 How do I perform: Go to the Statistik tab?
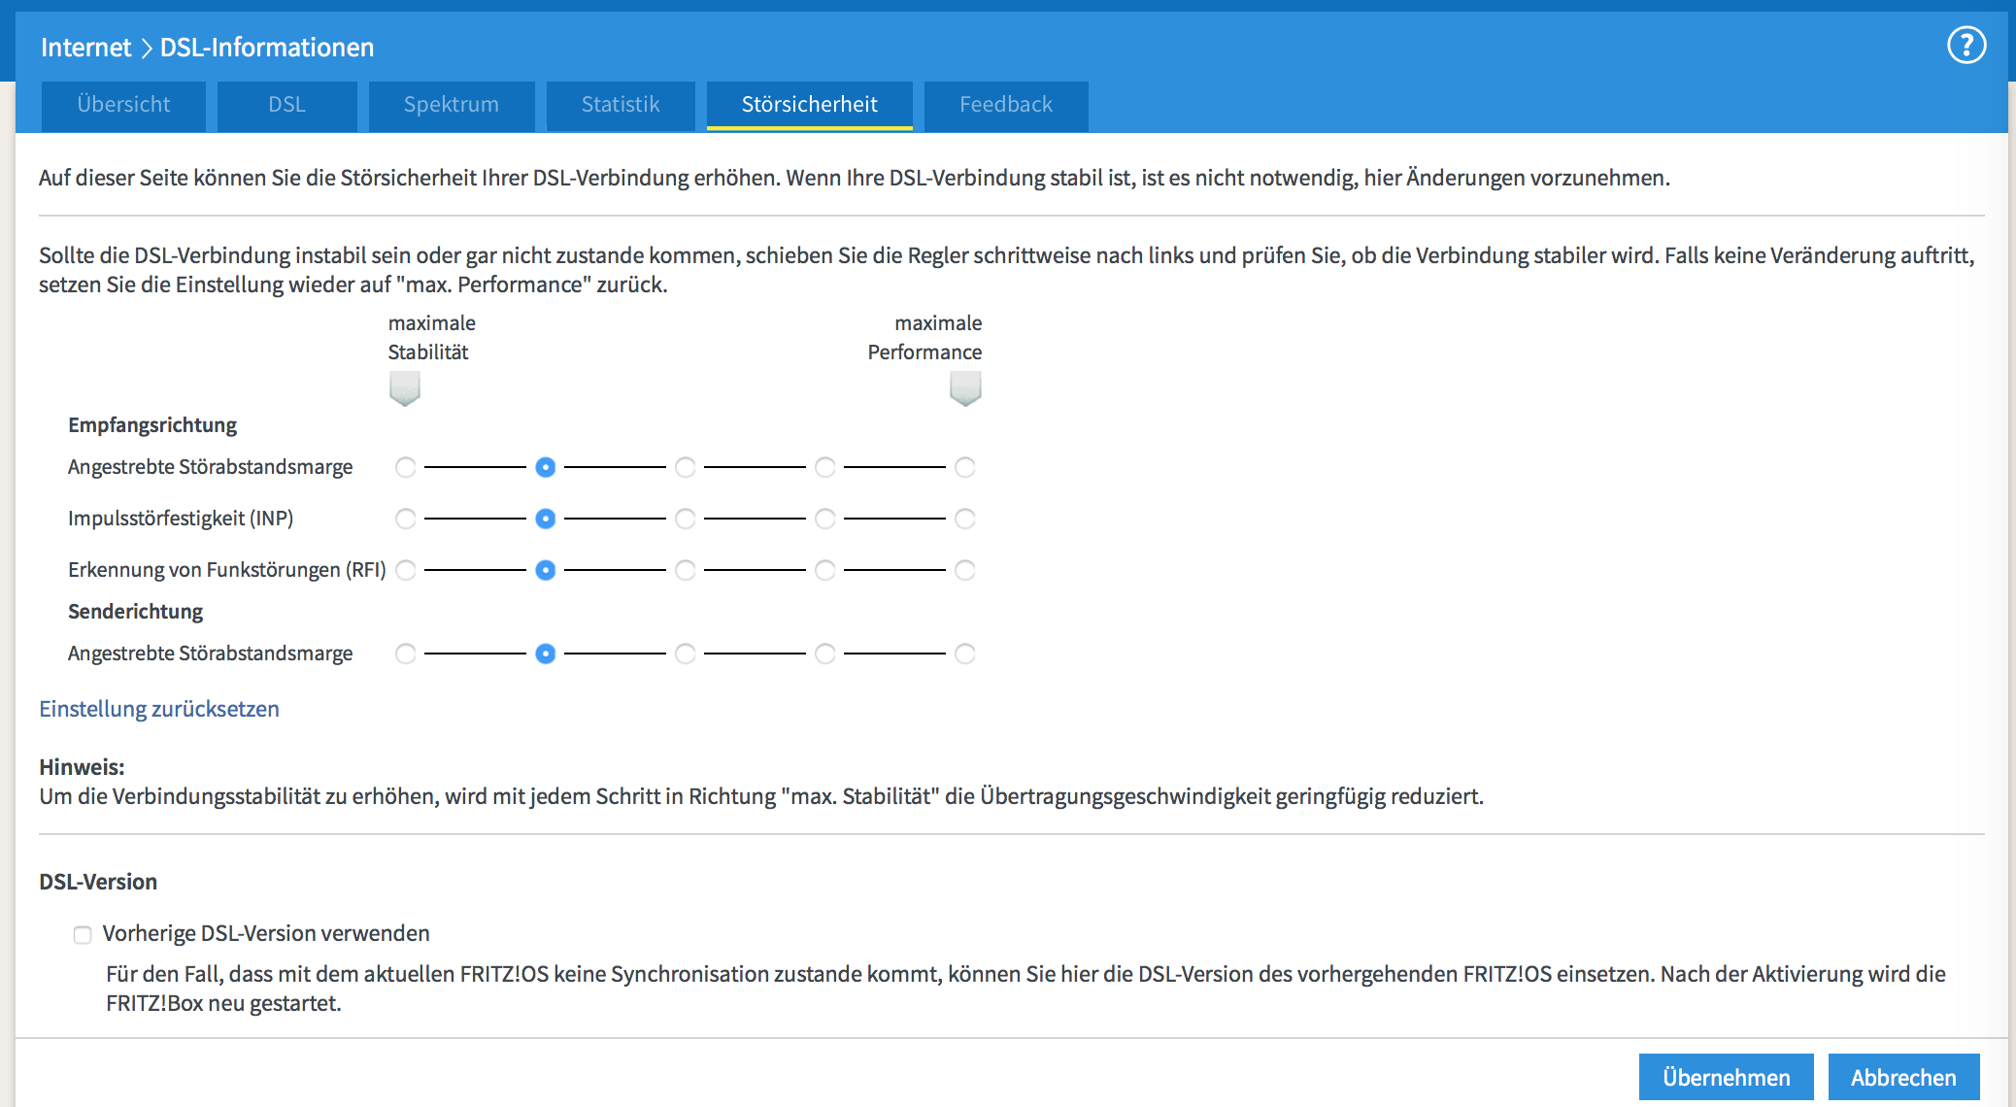tap(620, 105)
